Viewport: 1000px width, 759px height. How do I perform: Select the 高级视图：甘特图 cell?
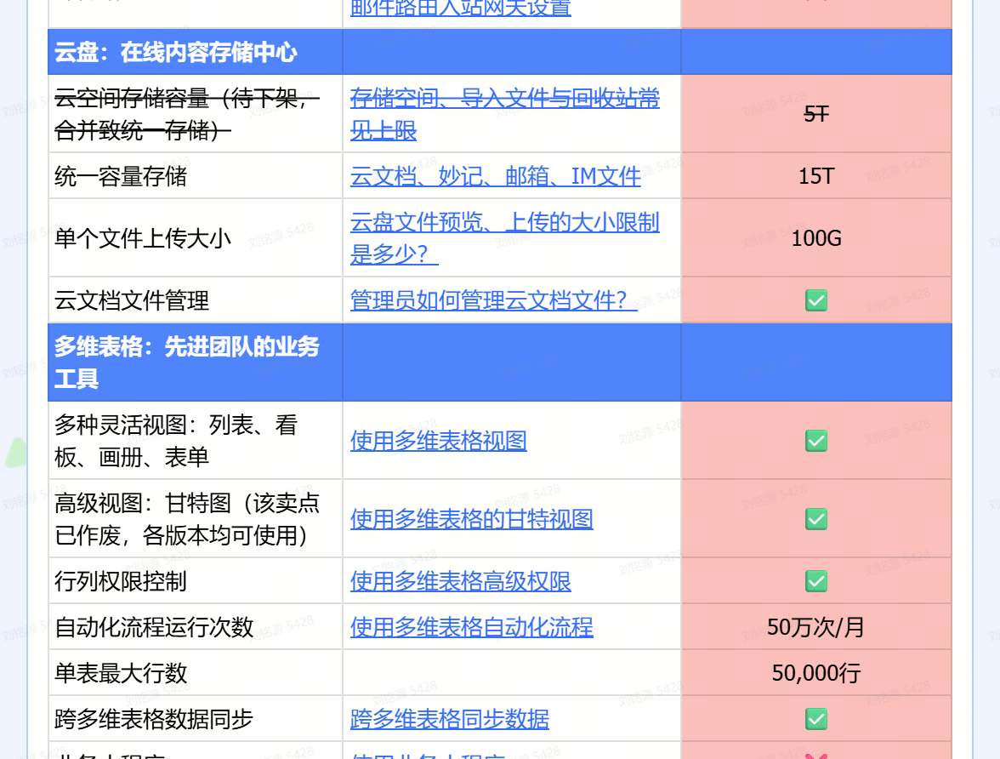[196, 519]
